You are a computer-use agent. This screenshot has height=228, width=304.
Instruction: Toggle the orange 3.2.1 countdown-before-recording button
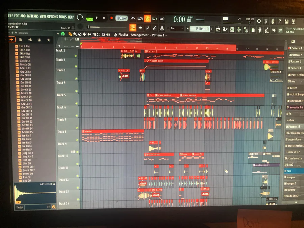tap(147, 19)
